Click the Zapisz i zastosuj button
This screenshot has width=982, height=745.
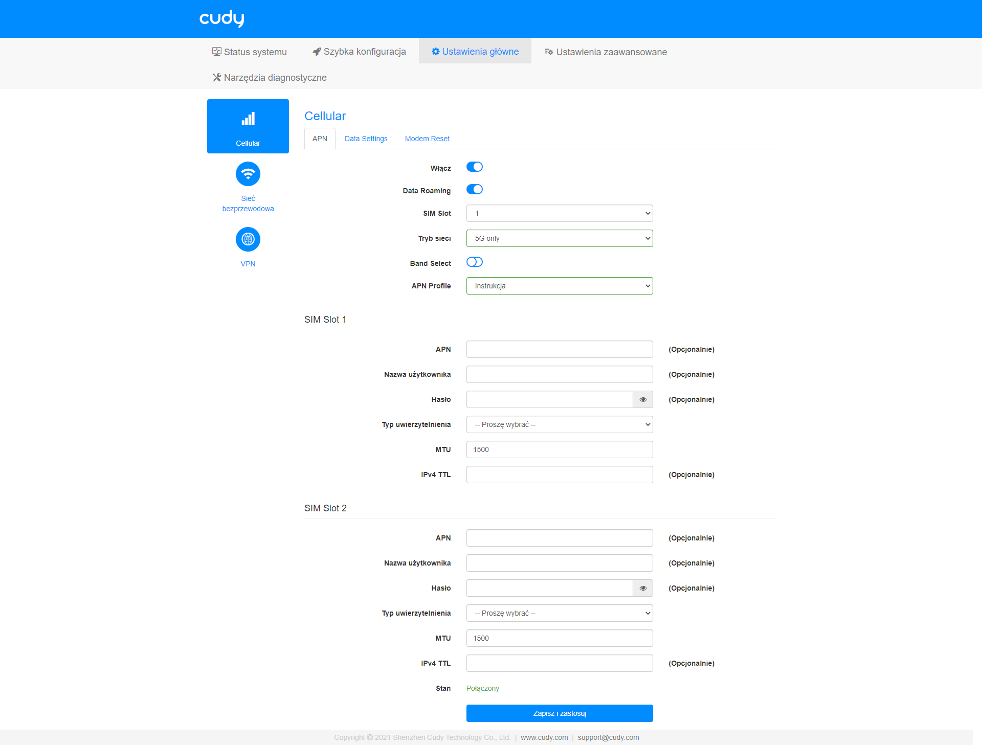pos(560,713)
